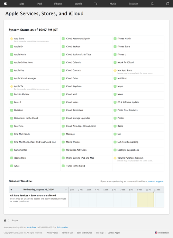
Task: Open the find a reseller link
Action: [62, 227]
